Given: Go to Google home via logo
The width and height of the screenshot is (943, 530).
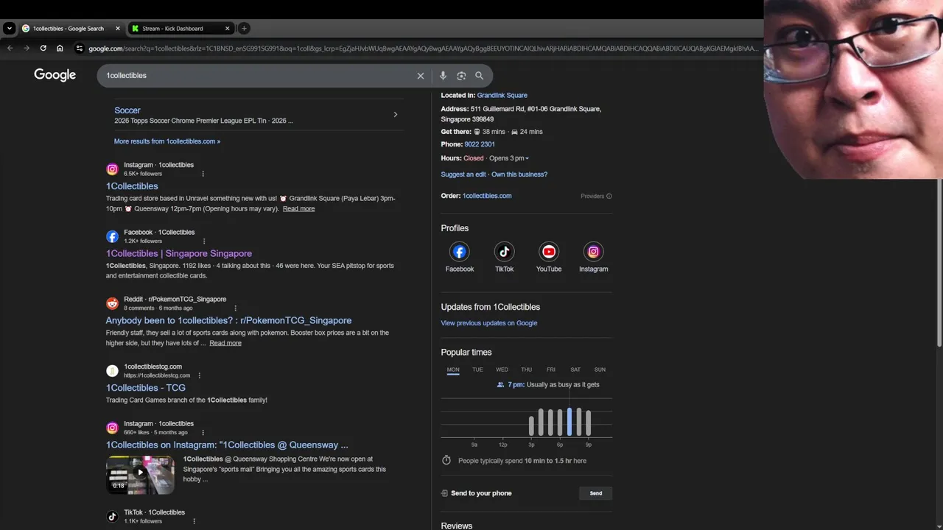Looking at the screenshot, I should (55, 75).
